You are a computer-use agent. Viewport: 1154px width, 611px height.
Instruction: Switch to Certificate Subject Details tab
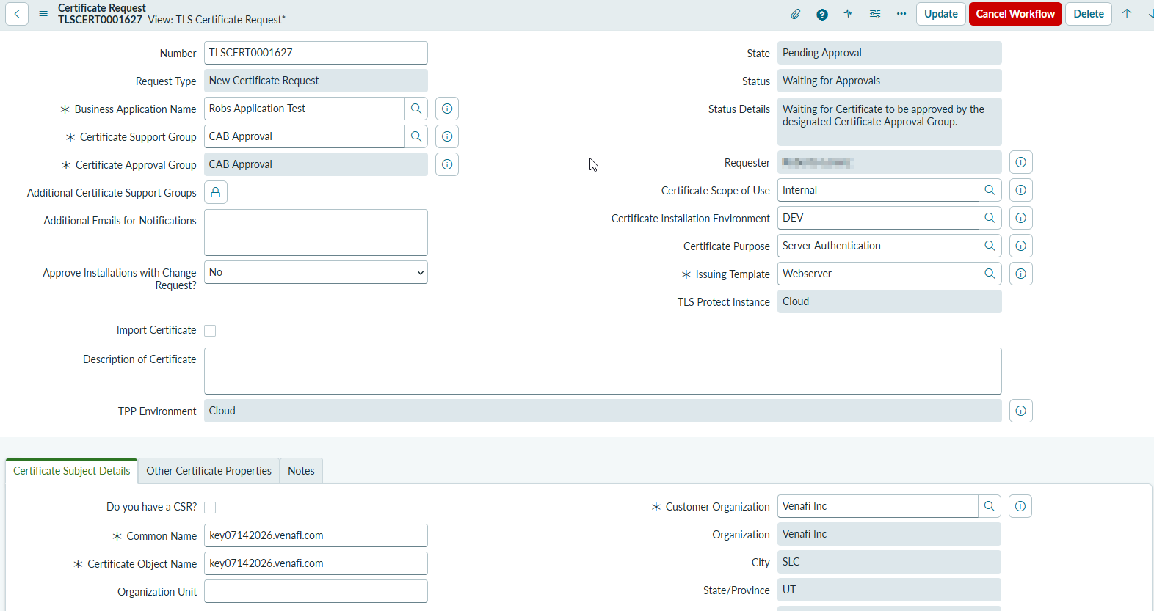(72, 471)
